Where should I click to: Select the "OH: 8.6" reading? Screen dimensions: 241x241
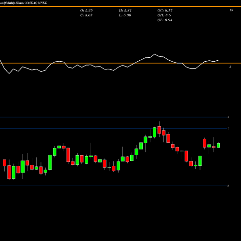pyautogui.click(x=164, y=15)
